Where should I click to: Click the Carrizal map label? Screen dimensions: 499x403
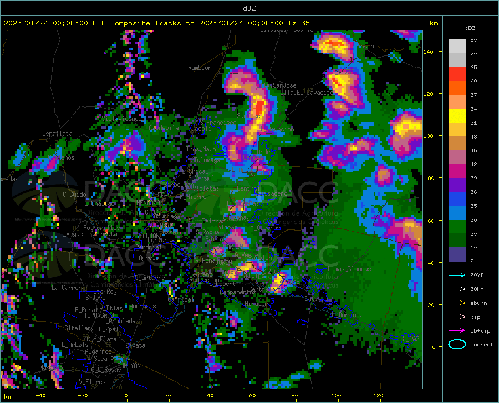(x=181, y=299)
